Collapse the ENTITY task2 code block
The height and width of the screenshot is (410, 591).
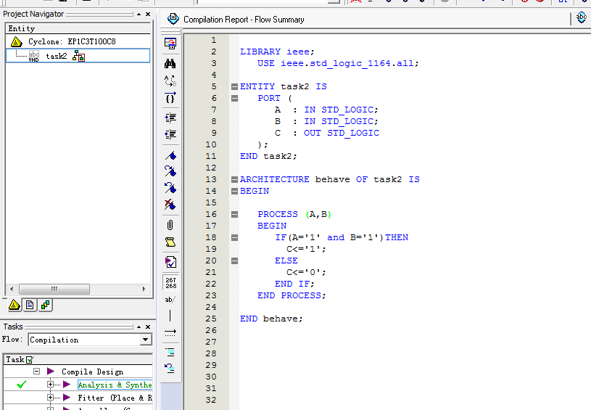pyautogui.click(x=234, y=86)
